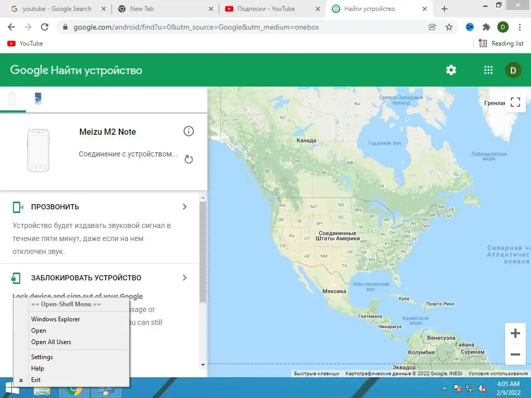Reload the current page

coord(45,27)
